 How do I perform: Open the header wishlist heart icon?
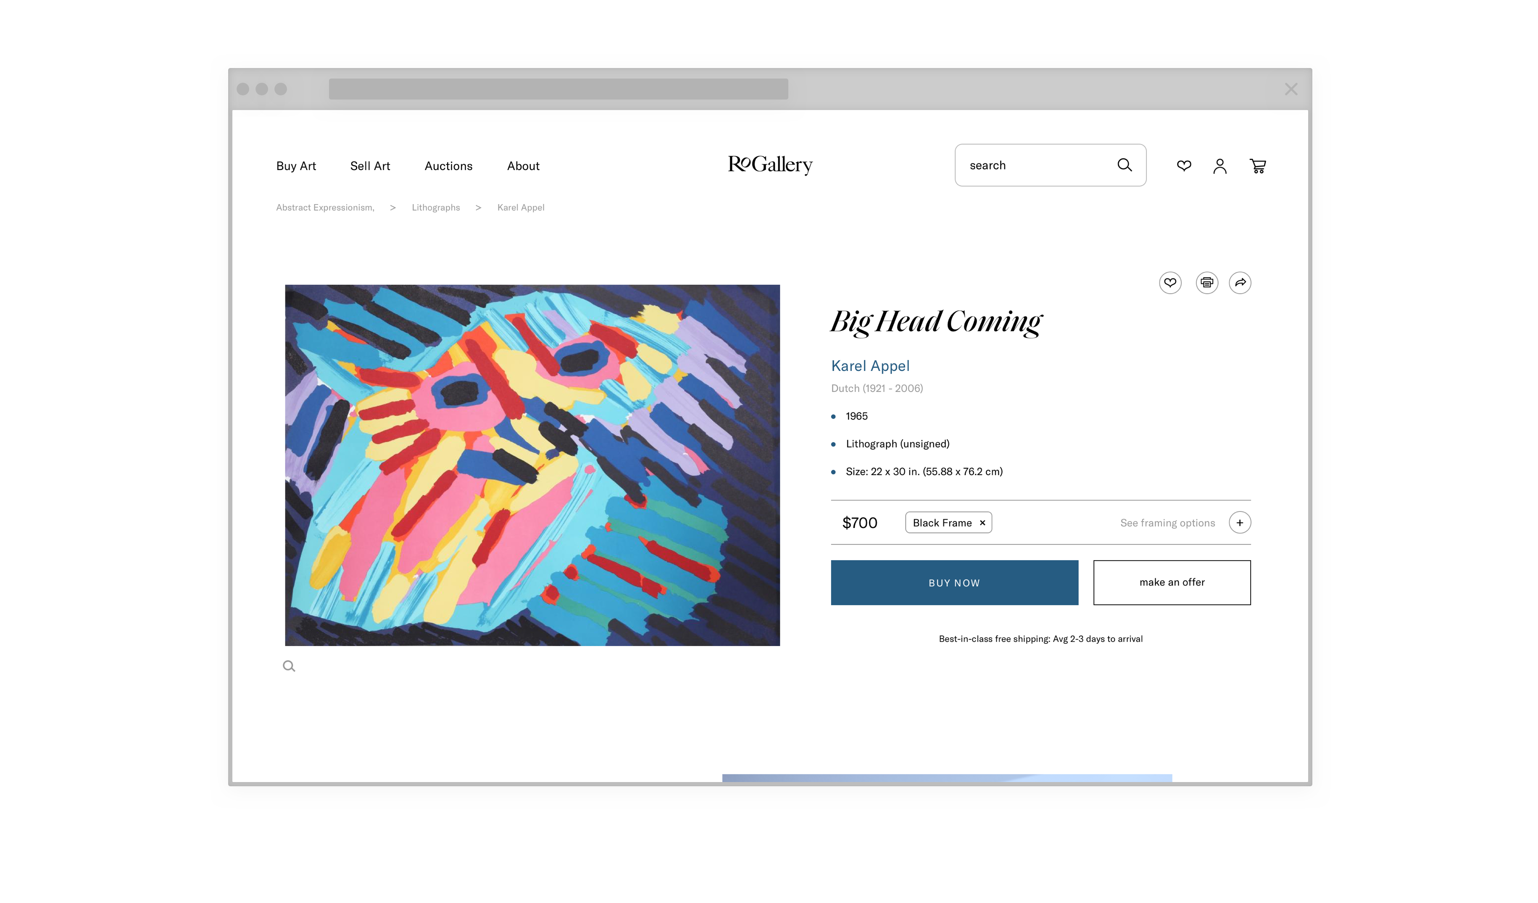coord(1183,165)
